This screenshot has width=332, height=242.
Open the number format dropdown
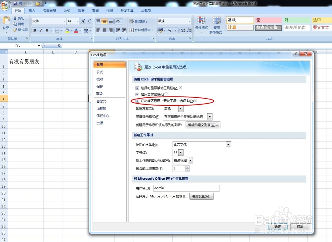[189, 21]
